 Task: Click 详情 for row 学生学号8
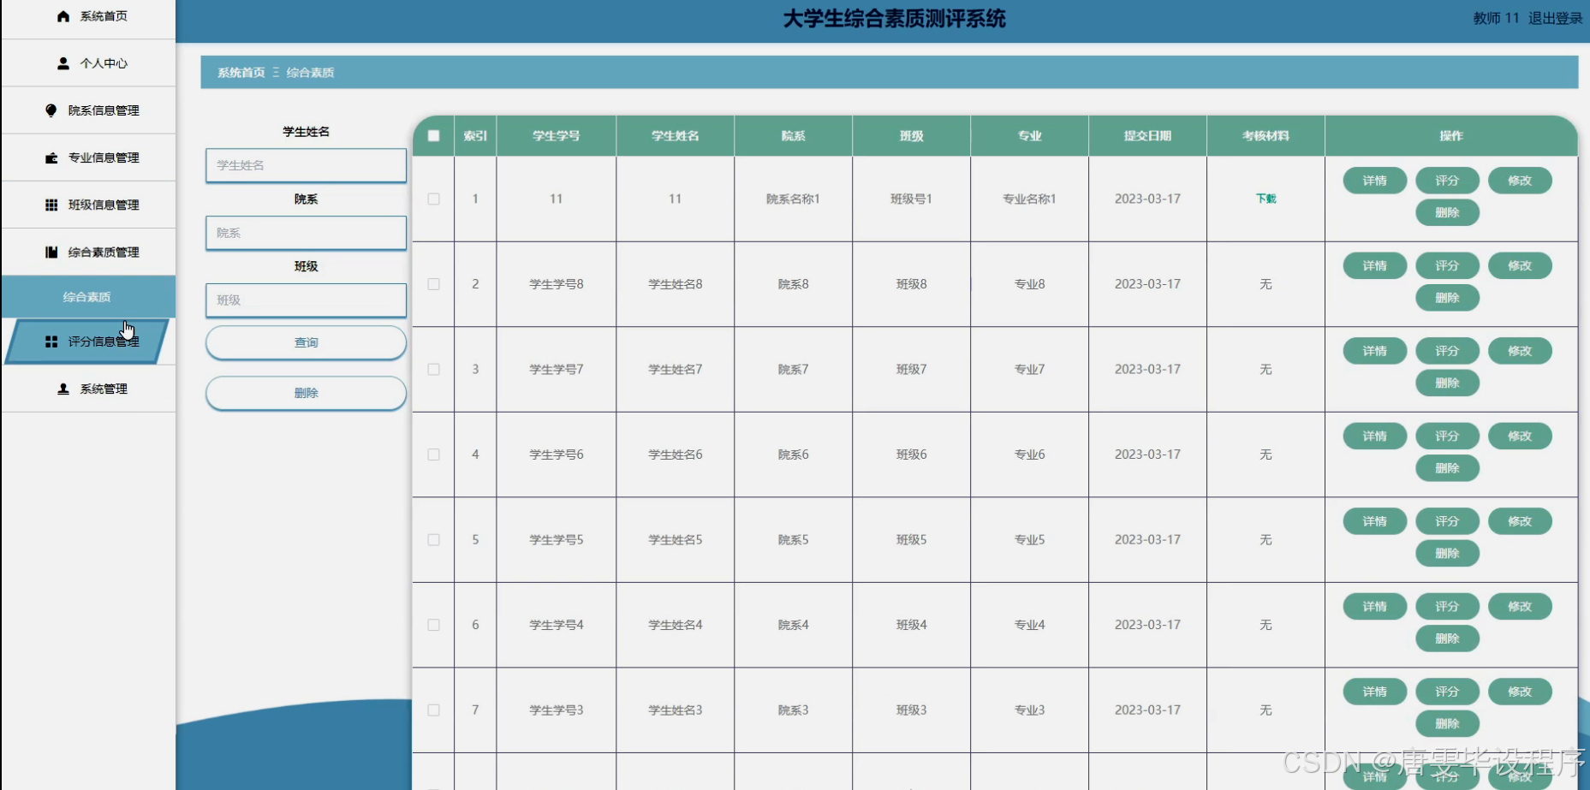[x=1374, y=265]
